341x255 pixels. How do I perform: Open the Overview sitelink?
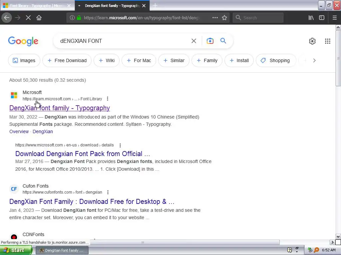point(19,131)
